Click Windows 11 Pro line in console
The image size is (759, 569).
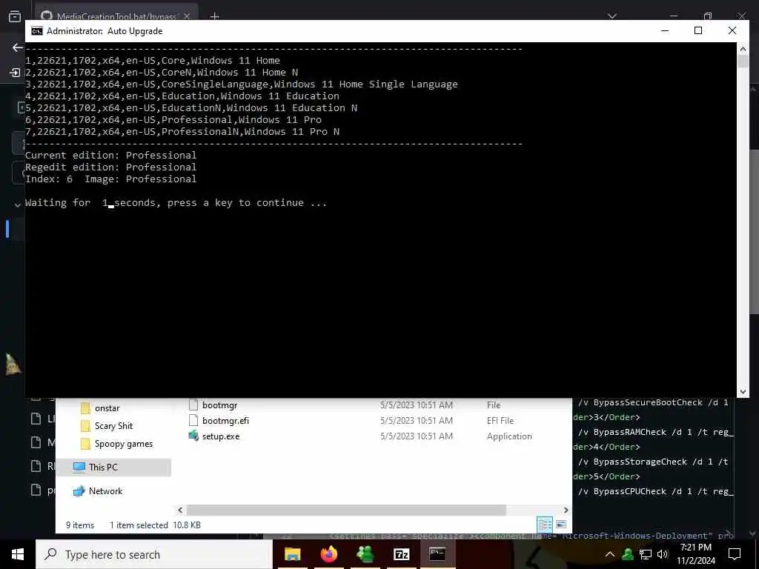173,119
